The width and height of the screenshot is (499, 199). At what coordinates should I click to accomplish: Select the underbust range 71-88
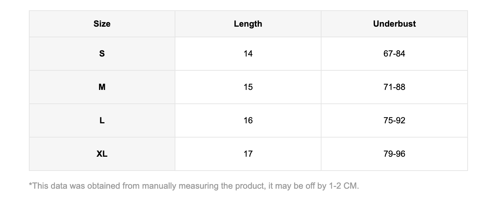tap(394, 87)
